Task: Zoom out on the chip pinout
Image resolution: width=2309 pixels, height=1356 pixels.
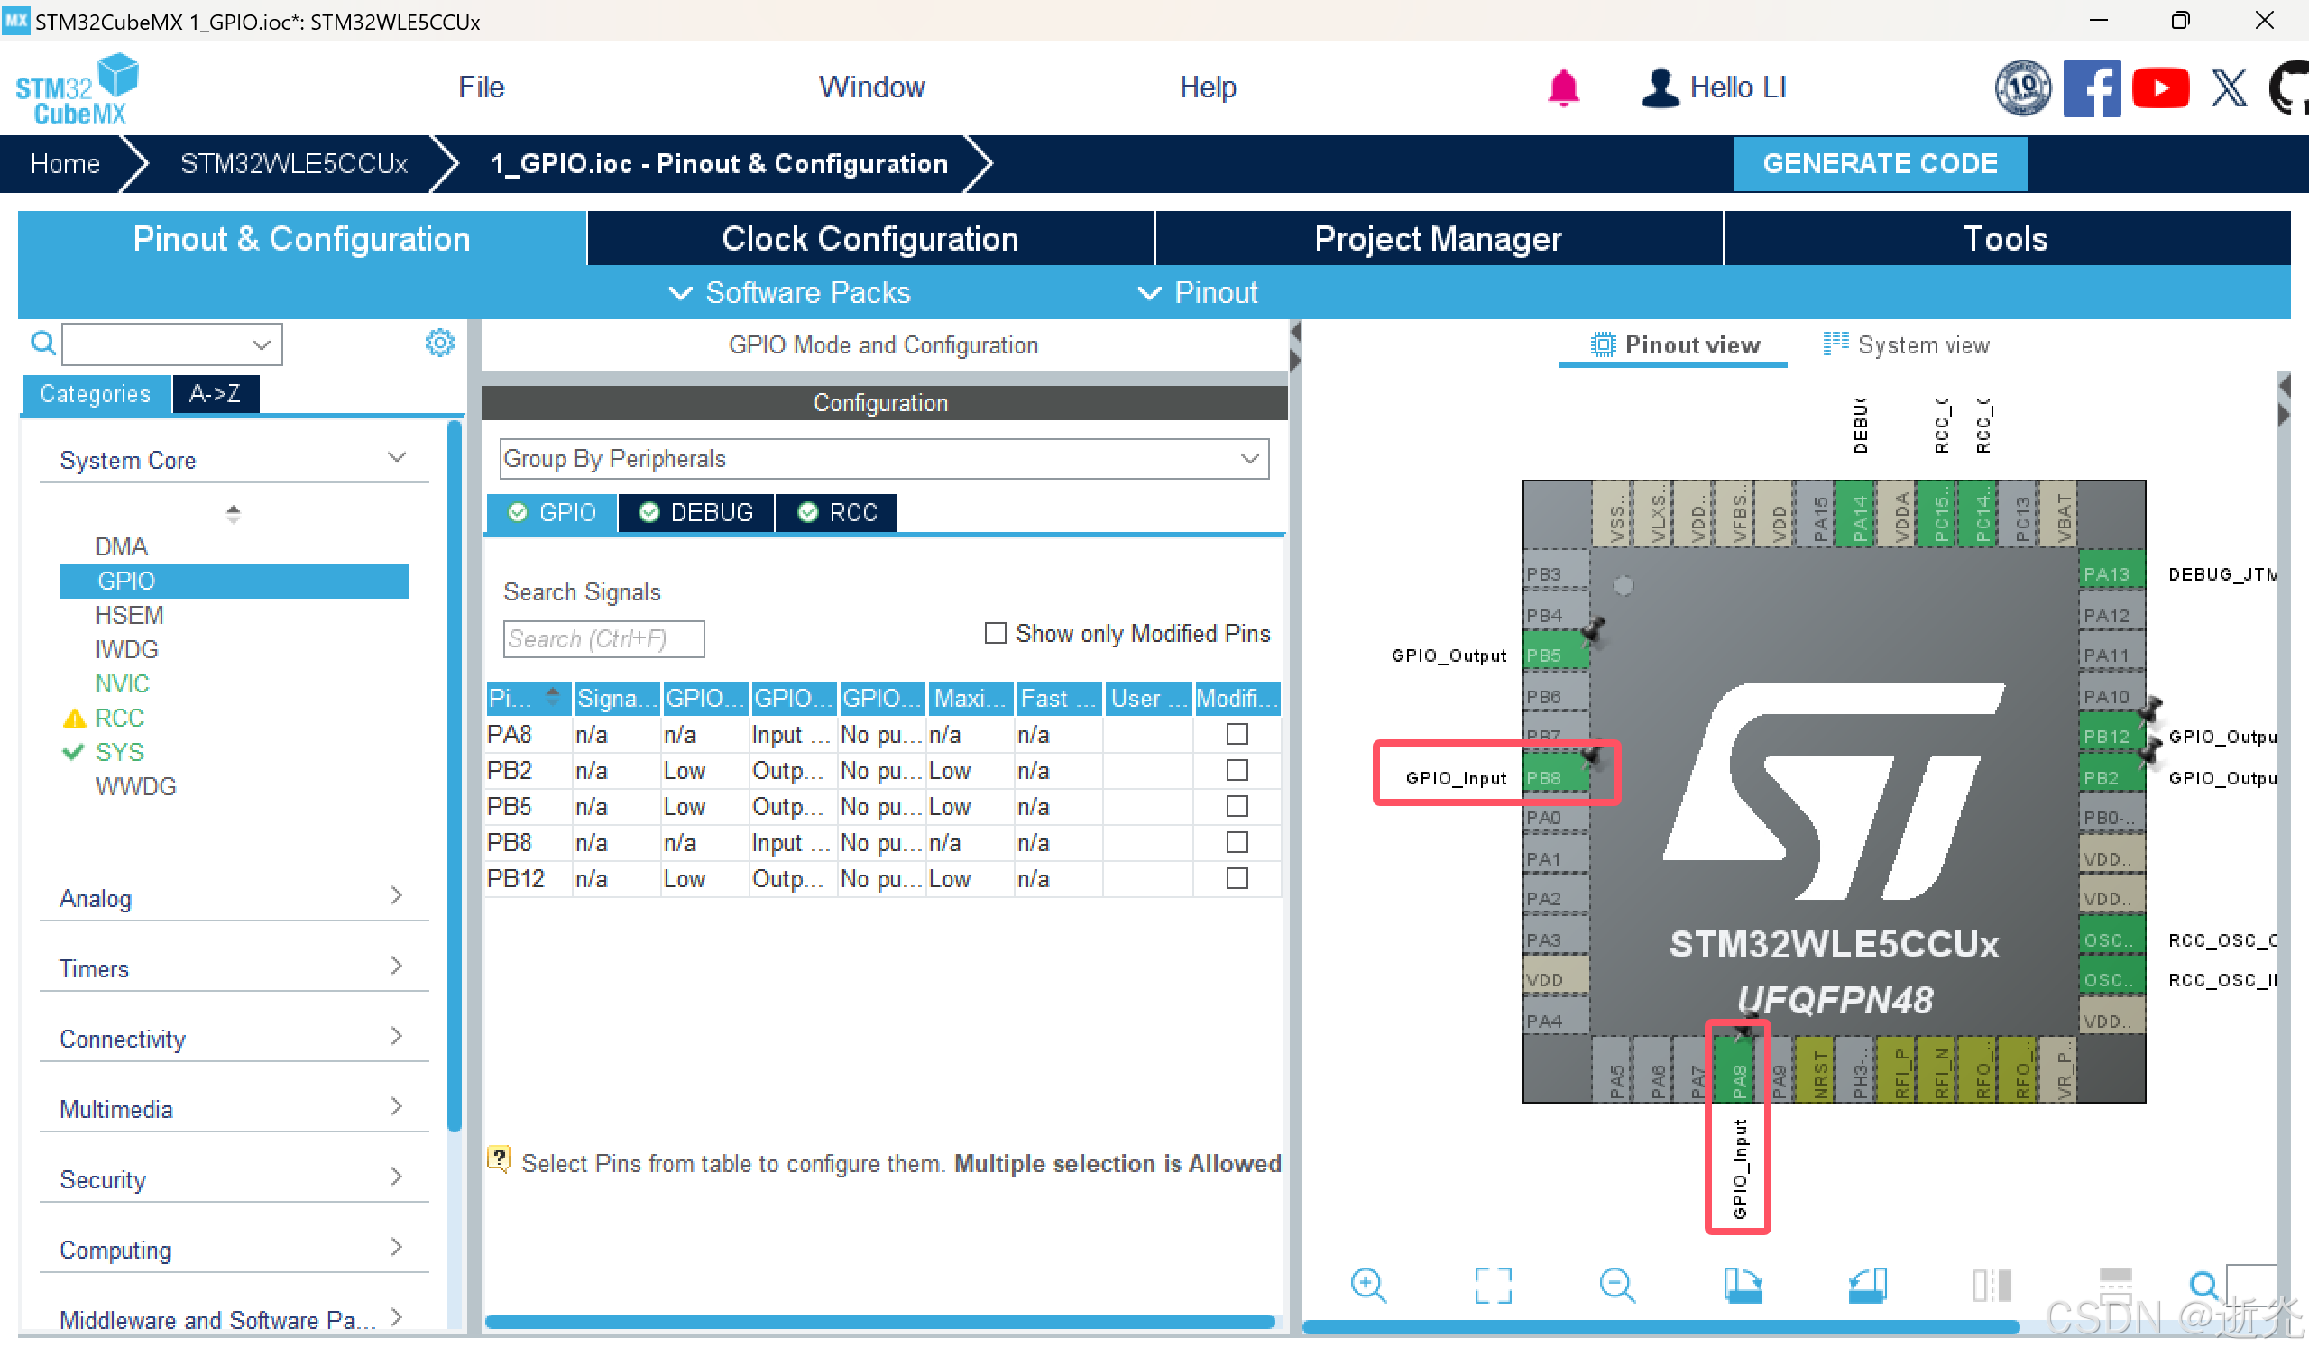Action: [1617, 1286]
